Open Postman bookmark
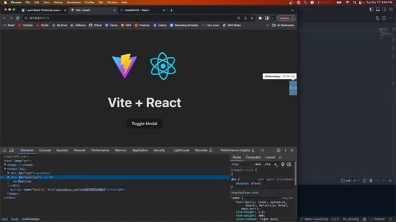 click(142, 25)
